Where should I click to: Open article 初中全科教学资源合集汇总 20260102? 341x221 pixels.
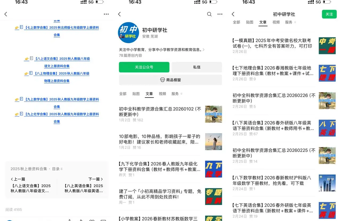160,112
